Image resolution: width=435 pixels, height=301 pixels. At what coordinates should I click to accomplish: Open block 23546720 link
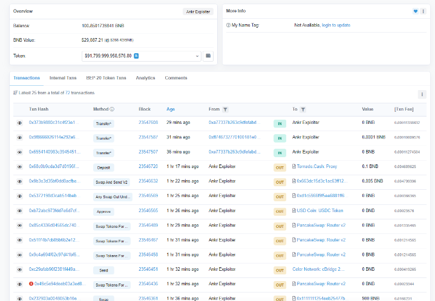(148, 166)
